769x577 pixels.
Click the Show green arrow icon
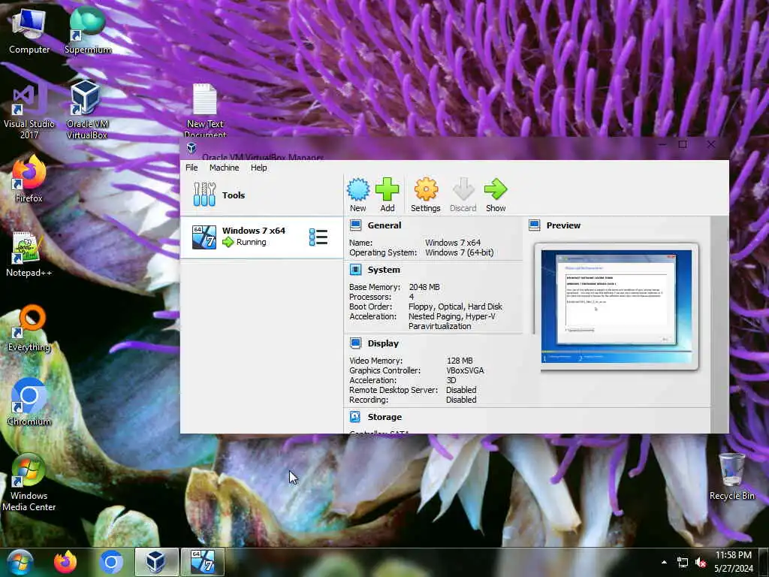[496, 189]
